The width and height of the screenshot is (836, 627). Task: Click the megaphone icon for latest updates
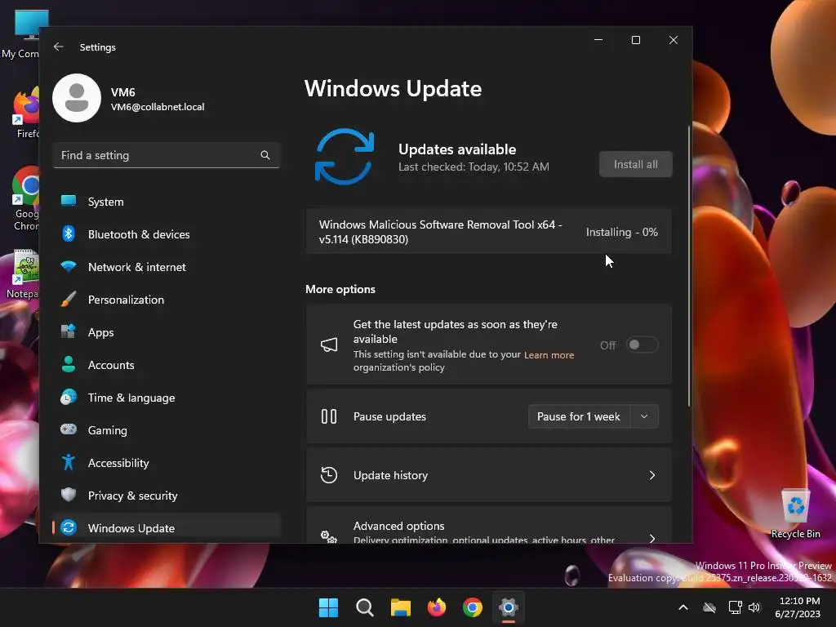point(329,345)
